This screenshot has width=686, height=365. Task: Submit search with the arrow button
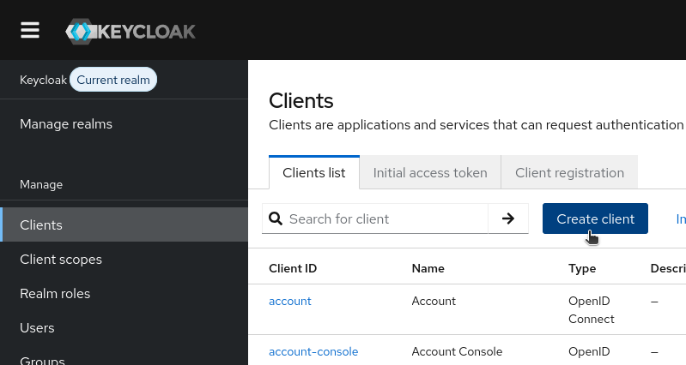coord(508,218)
